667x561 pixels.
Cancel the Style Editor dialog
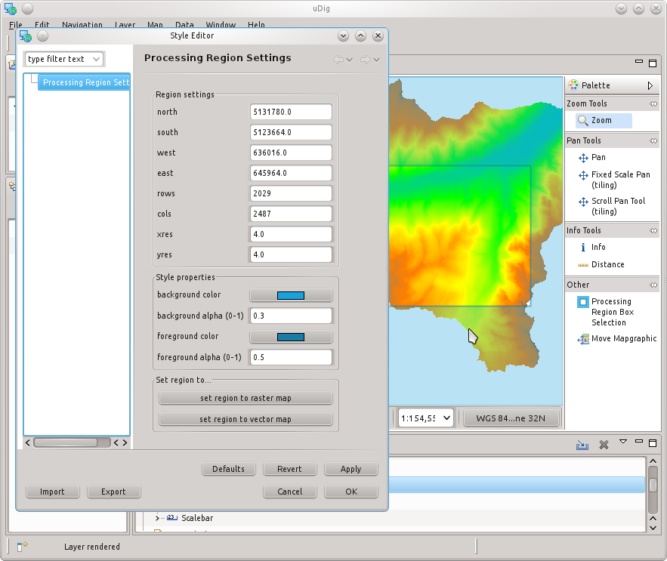(289, 492)
